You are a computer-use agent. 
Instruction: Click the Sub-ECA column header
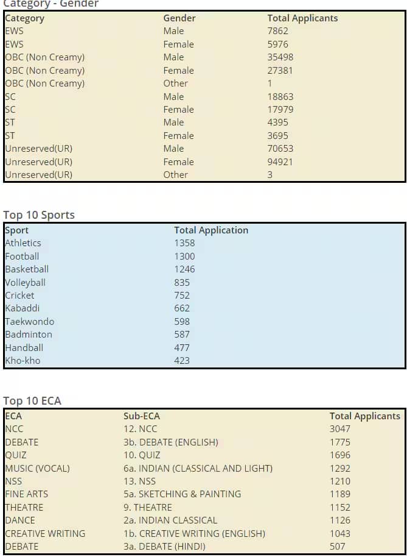click(x=141, y=416)
